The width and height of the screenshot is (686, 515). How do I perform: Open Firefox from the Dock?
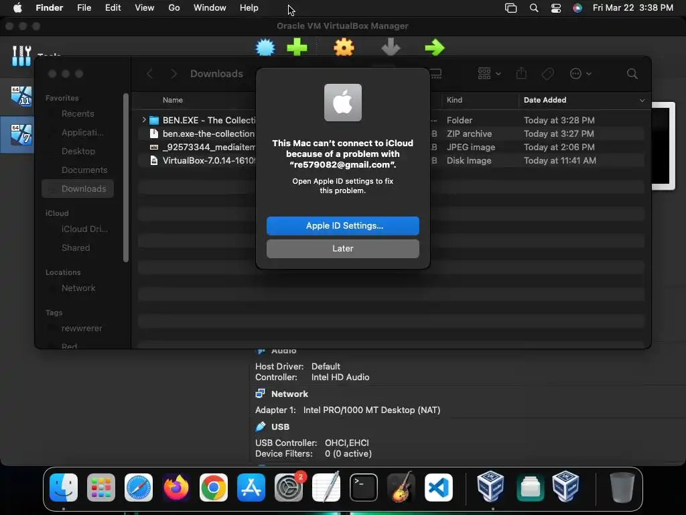[176, 488]
